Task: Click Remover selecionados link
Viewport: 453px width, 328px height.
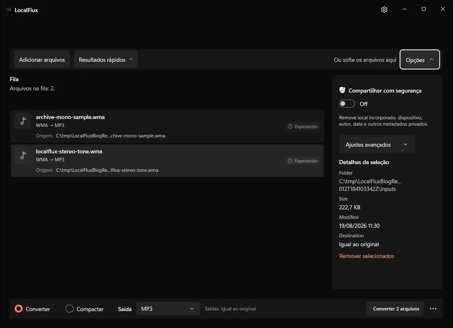Action: pyautogui.click(x=367, y=256)
